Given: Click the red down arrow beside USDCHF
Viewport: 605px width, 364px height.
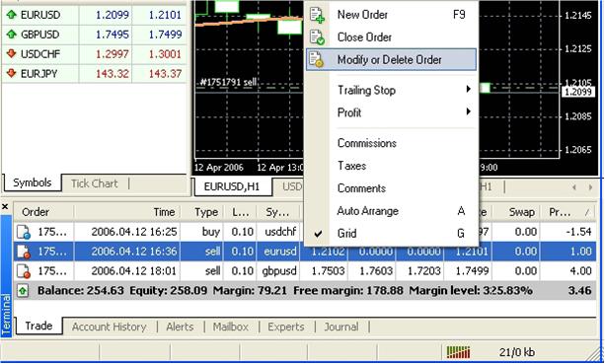Looking at the screenshot, I should 12,53.
